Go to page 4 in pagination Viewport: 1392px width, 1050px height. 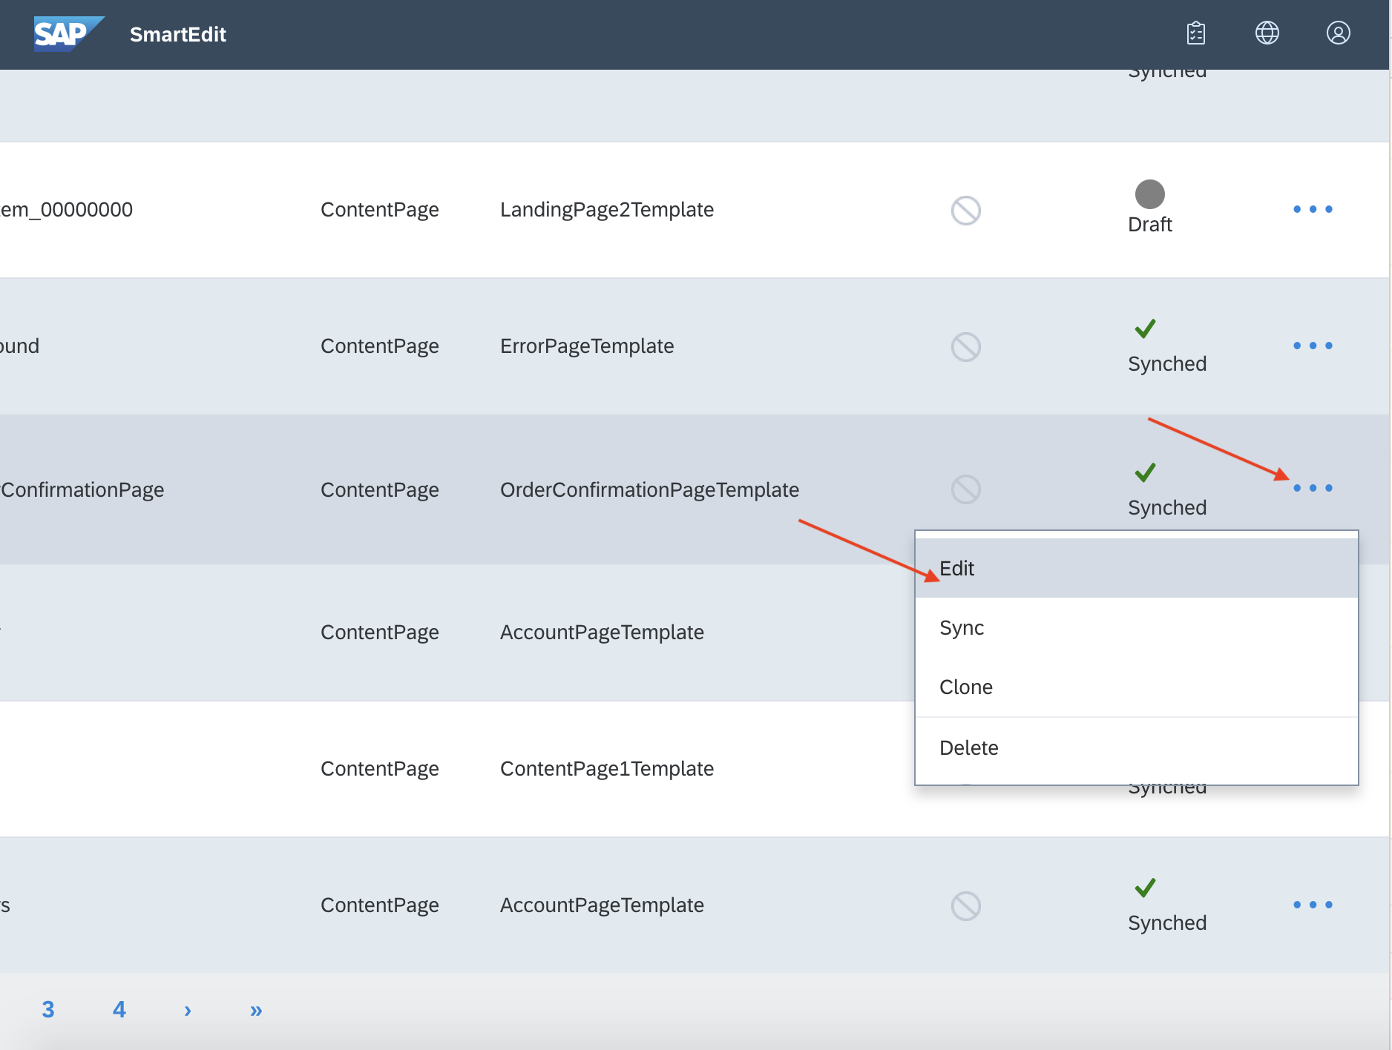coord(119,1009)
